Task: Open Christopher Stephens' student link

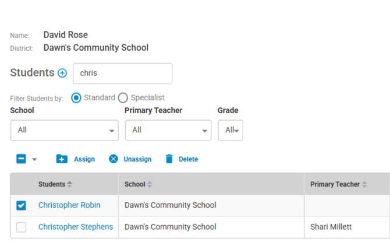Action: tap(76, 227)
